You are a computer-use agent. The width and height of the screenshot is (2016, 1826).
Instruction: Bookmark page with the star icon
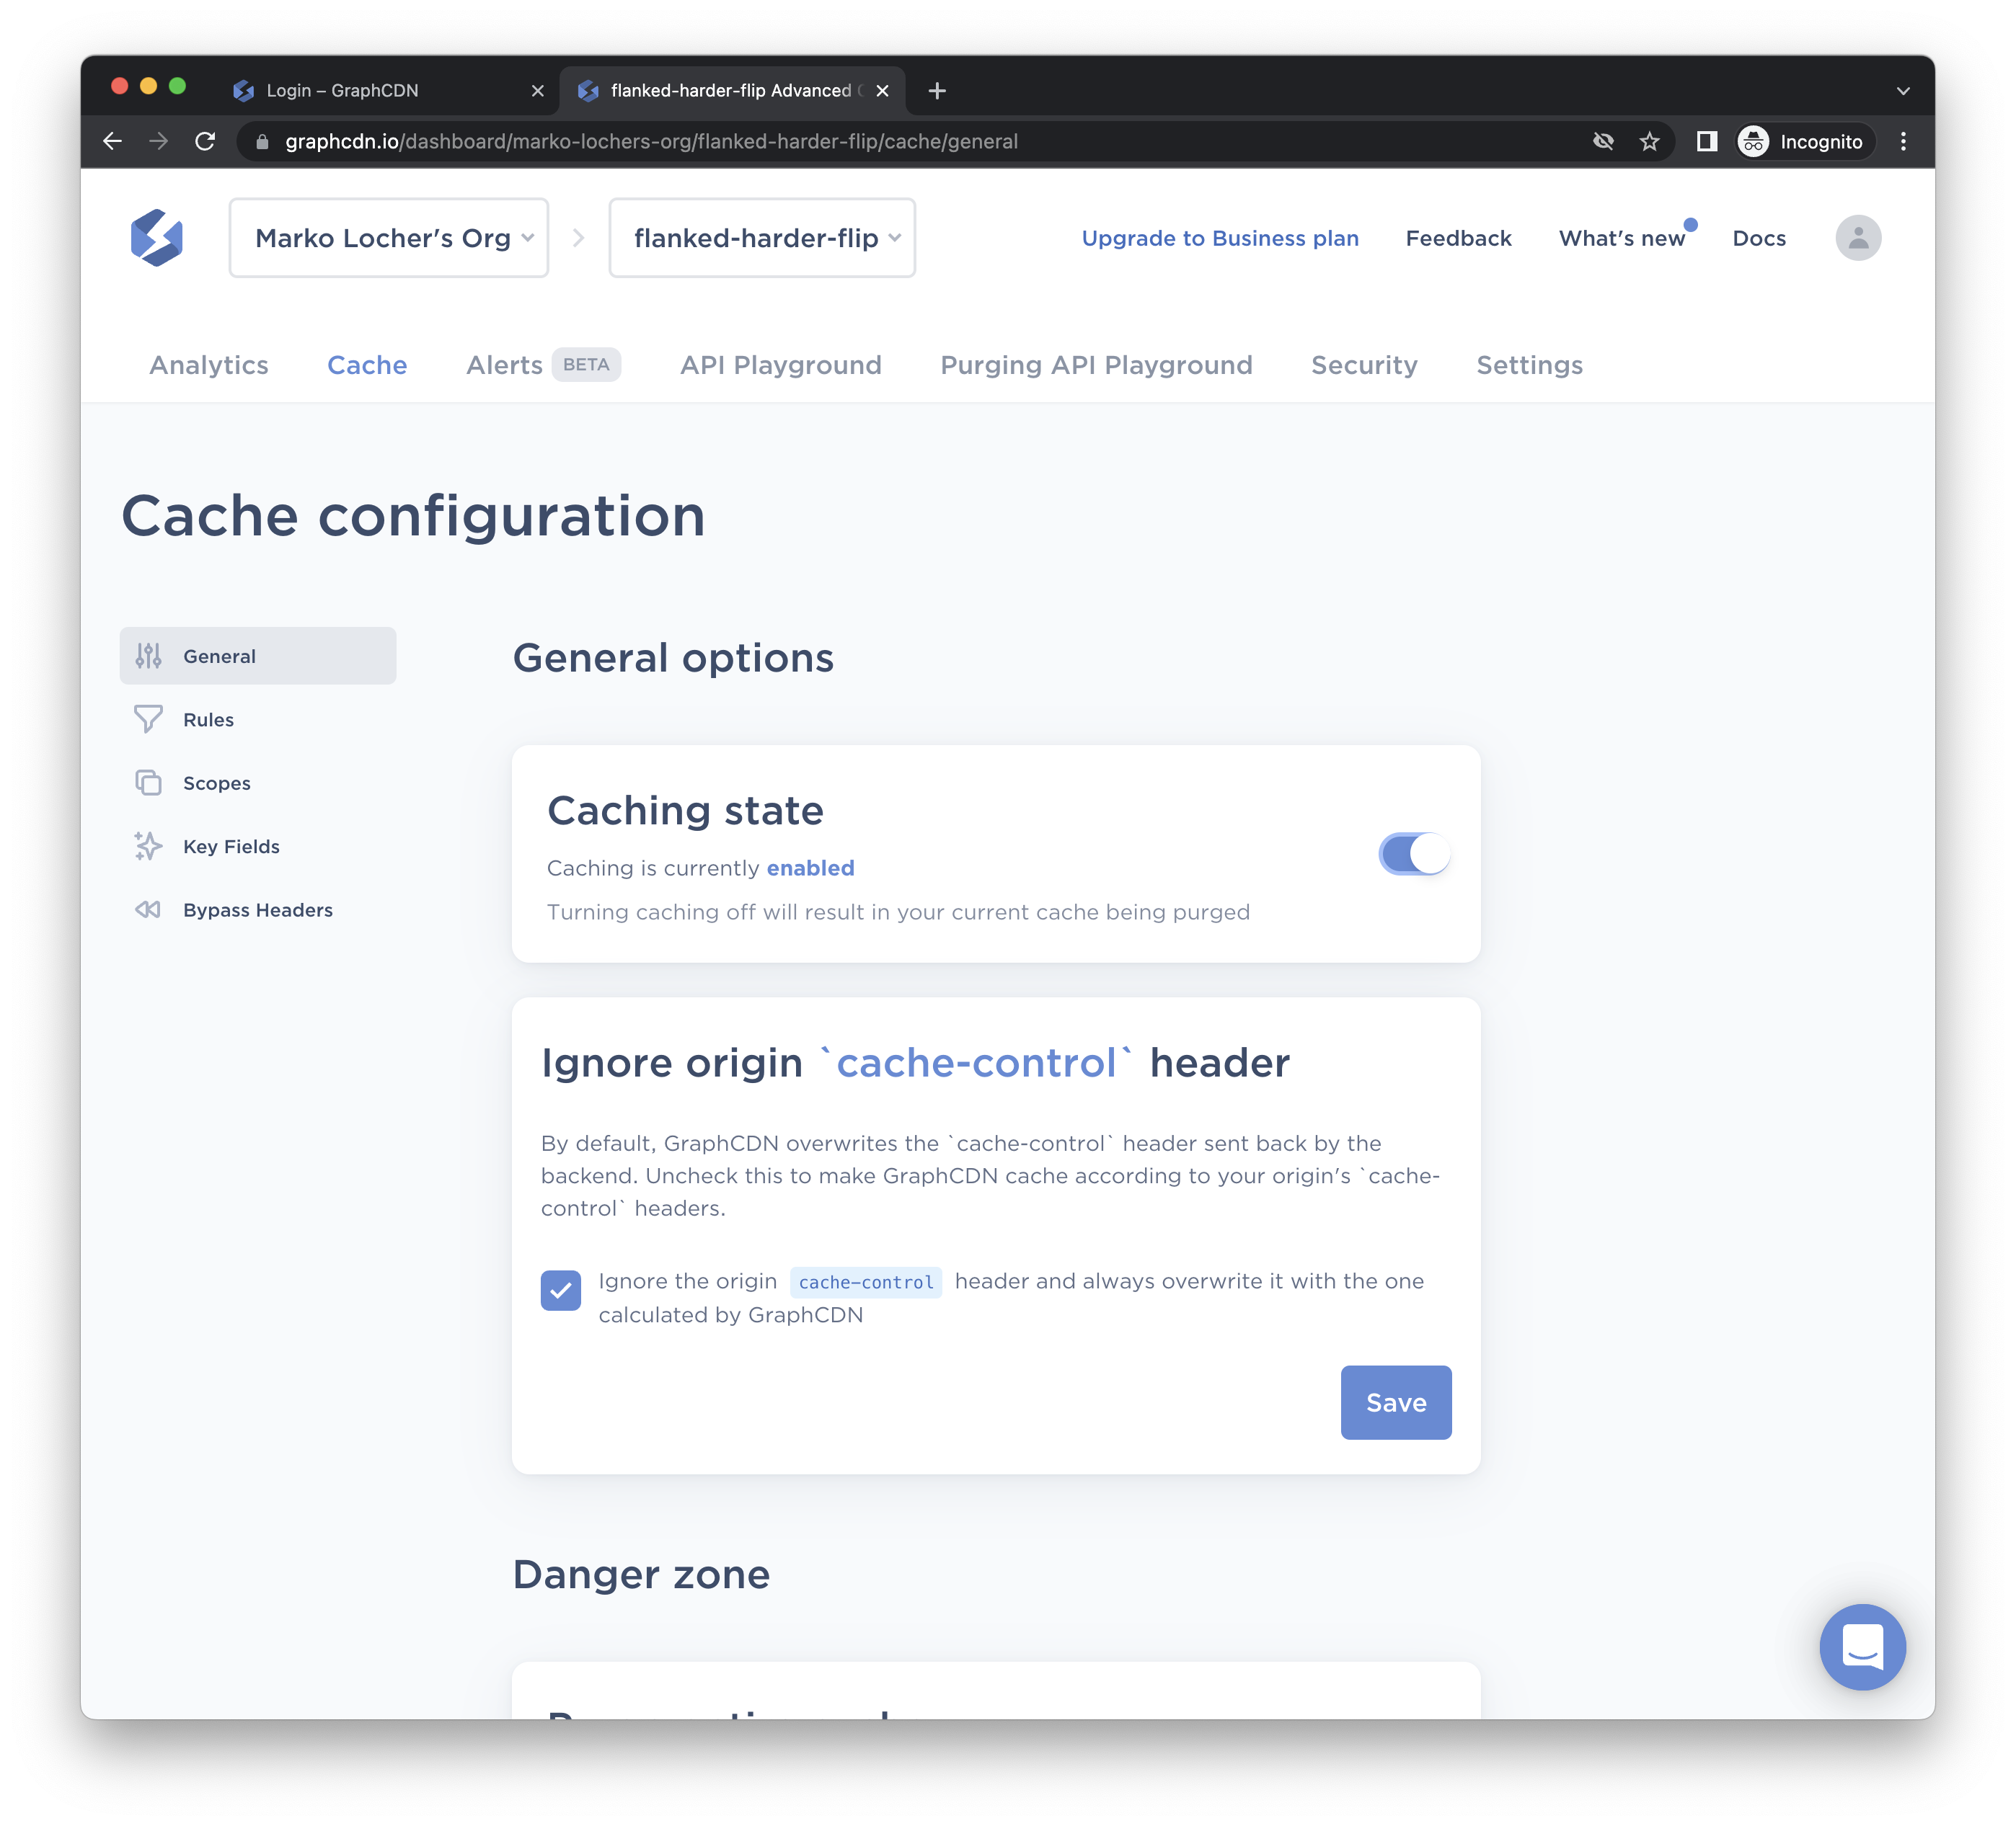pyautogui.click(x=1649, y=142)
